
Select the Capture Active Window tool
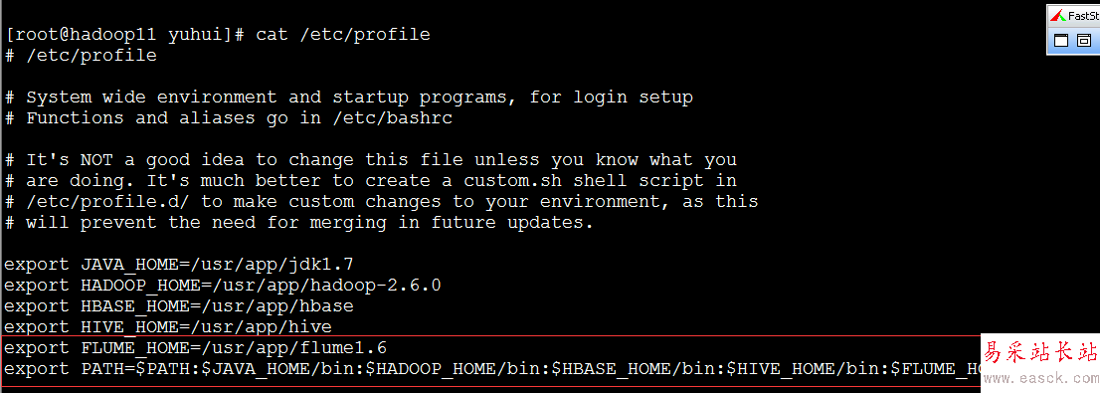click(1061, 41)
